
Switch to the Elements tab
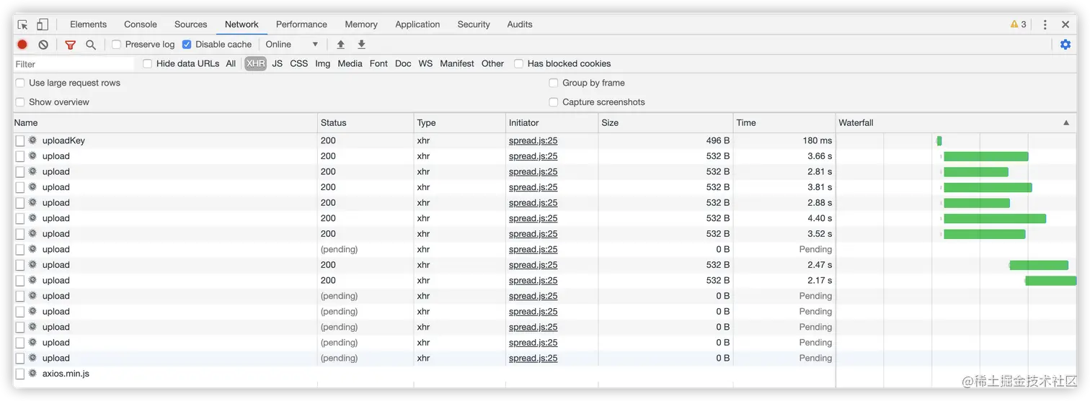pos(89,24)
